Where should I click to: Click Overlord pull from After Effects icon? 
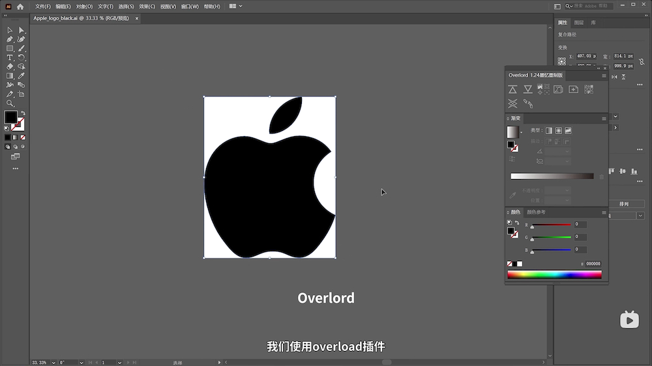pyautogui.click(x=527, y=89)
